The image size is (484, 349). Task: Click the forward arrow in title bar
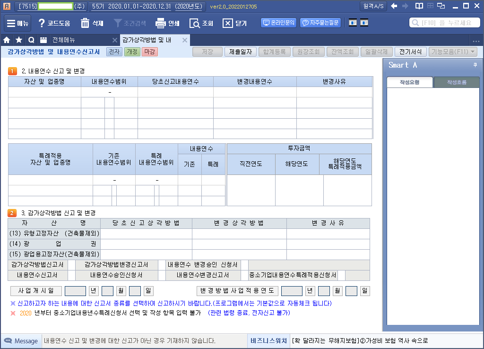coord(405,6)
